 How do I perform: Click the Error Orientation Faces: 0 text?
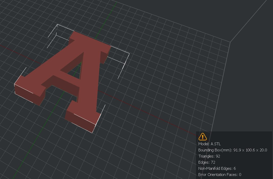pos(220,175)
